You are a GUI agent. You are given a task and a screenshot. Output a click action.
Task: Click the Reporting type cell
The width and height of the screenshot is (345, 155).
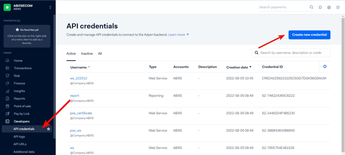click(156, 96)
